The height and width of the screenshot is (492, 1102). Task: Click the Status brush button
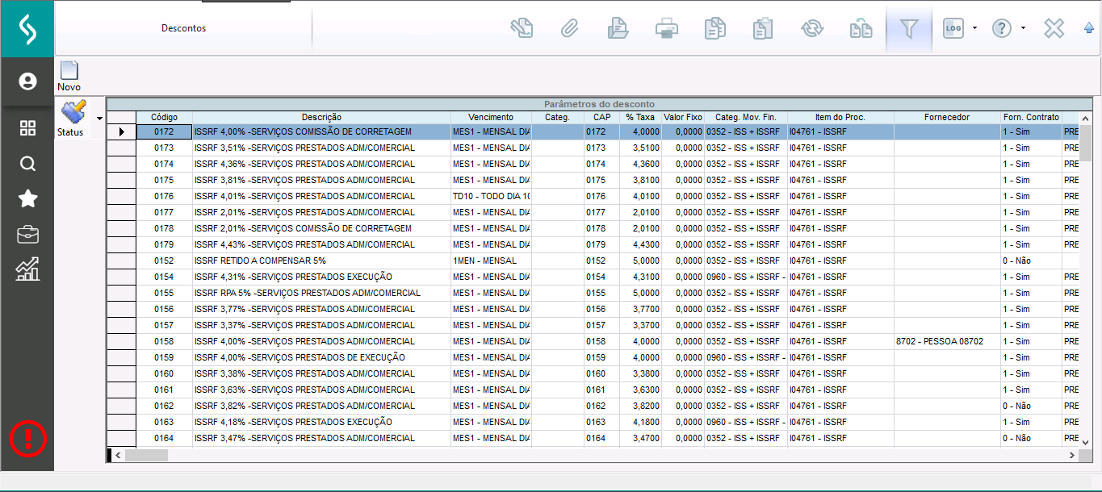[x=73, y=118]
